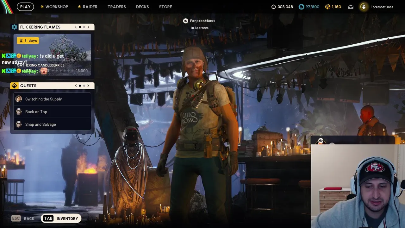Open the Gathering Candleberries event card
This screenshot has width=405, height=228.
52,55
